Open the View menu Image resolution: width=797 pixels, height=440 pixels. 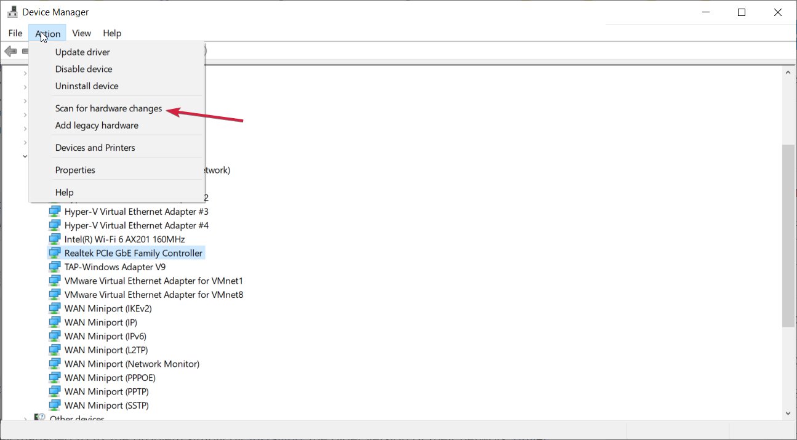pyautogui.click(x=81, y=33)
